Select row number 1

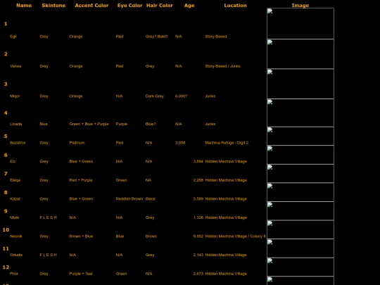6,24
